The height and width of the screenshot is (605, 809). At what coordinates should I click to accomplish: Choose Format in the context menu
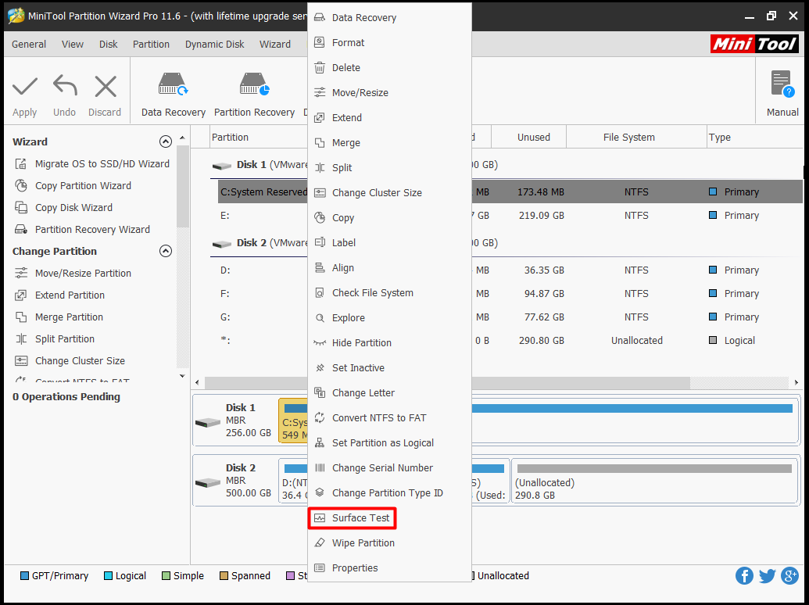point(389,43)
